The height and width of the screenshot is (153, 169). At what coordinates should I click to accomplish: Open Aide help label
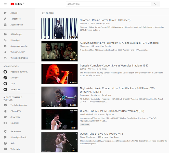pos(12,143)
